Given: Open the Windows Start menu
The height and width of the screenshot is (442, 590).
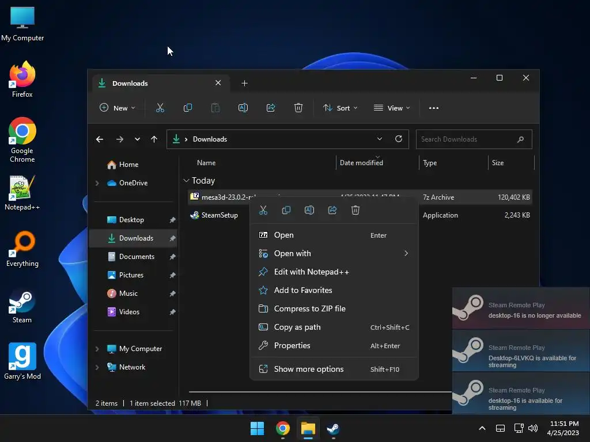Looking at the screenshot, I should 258,428.
